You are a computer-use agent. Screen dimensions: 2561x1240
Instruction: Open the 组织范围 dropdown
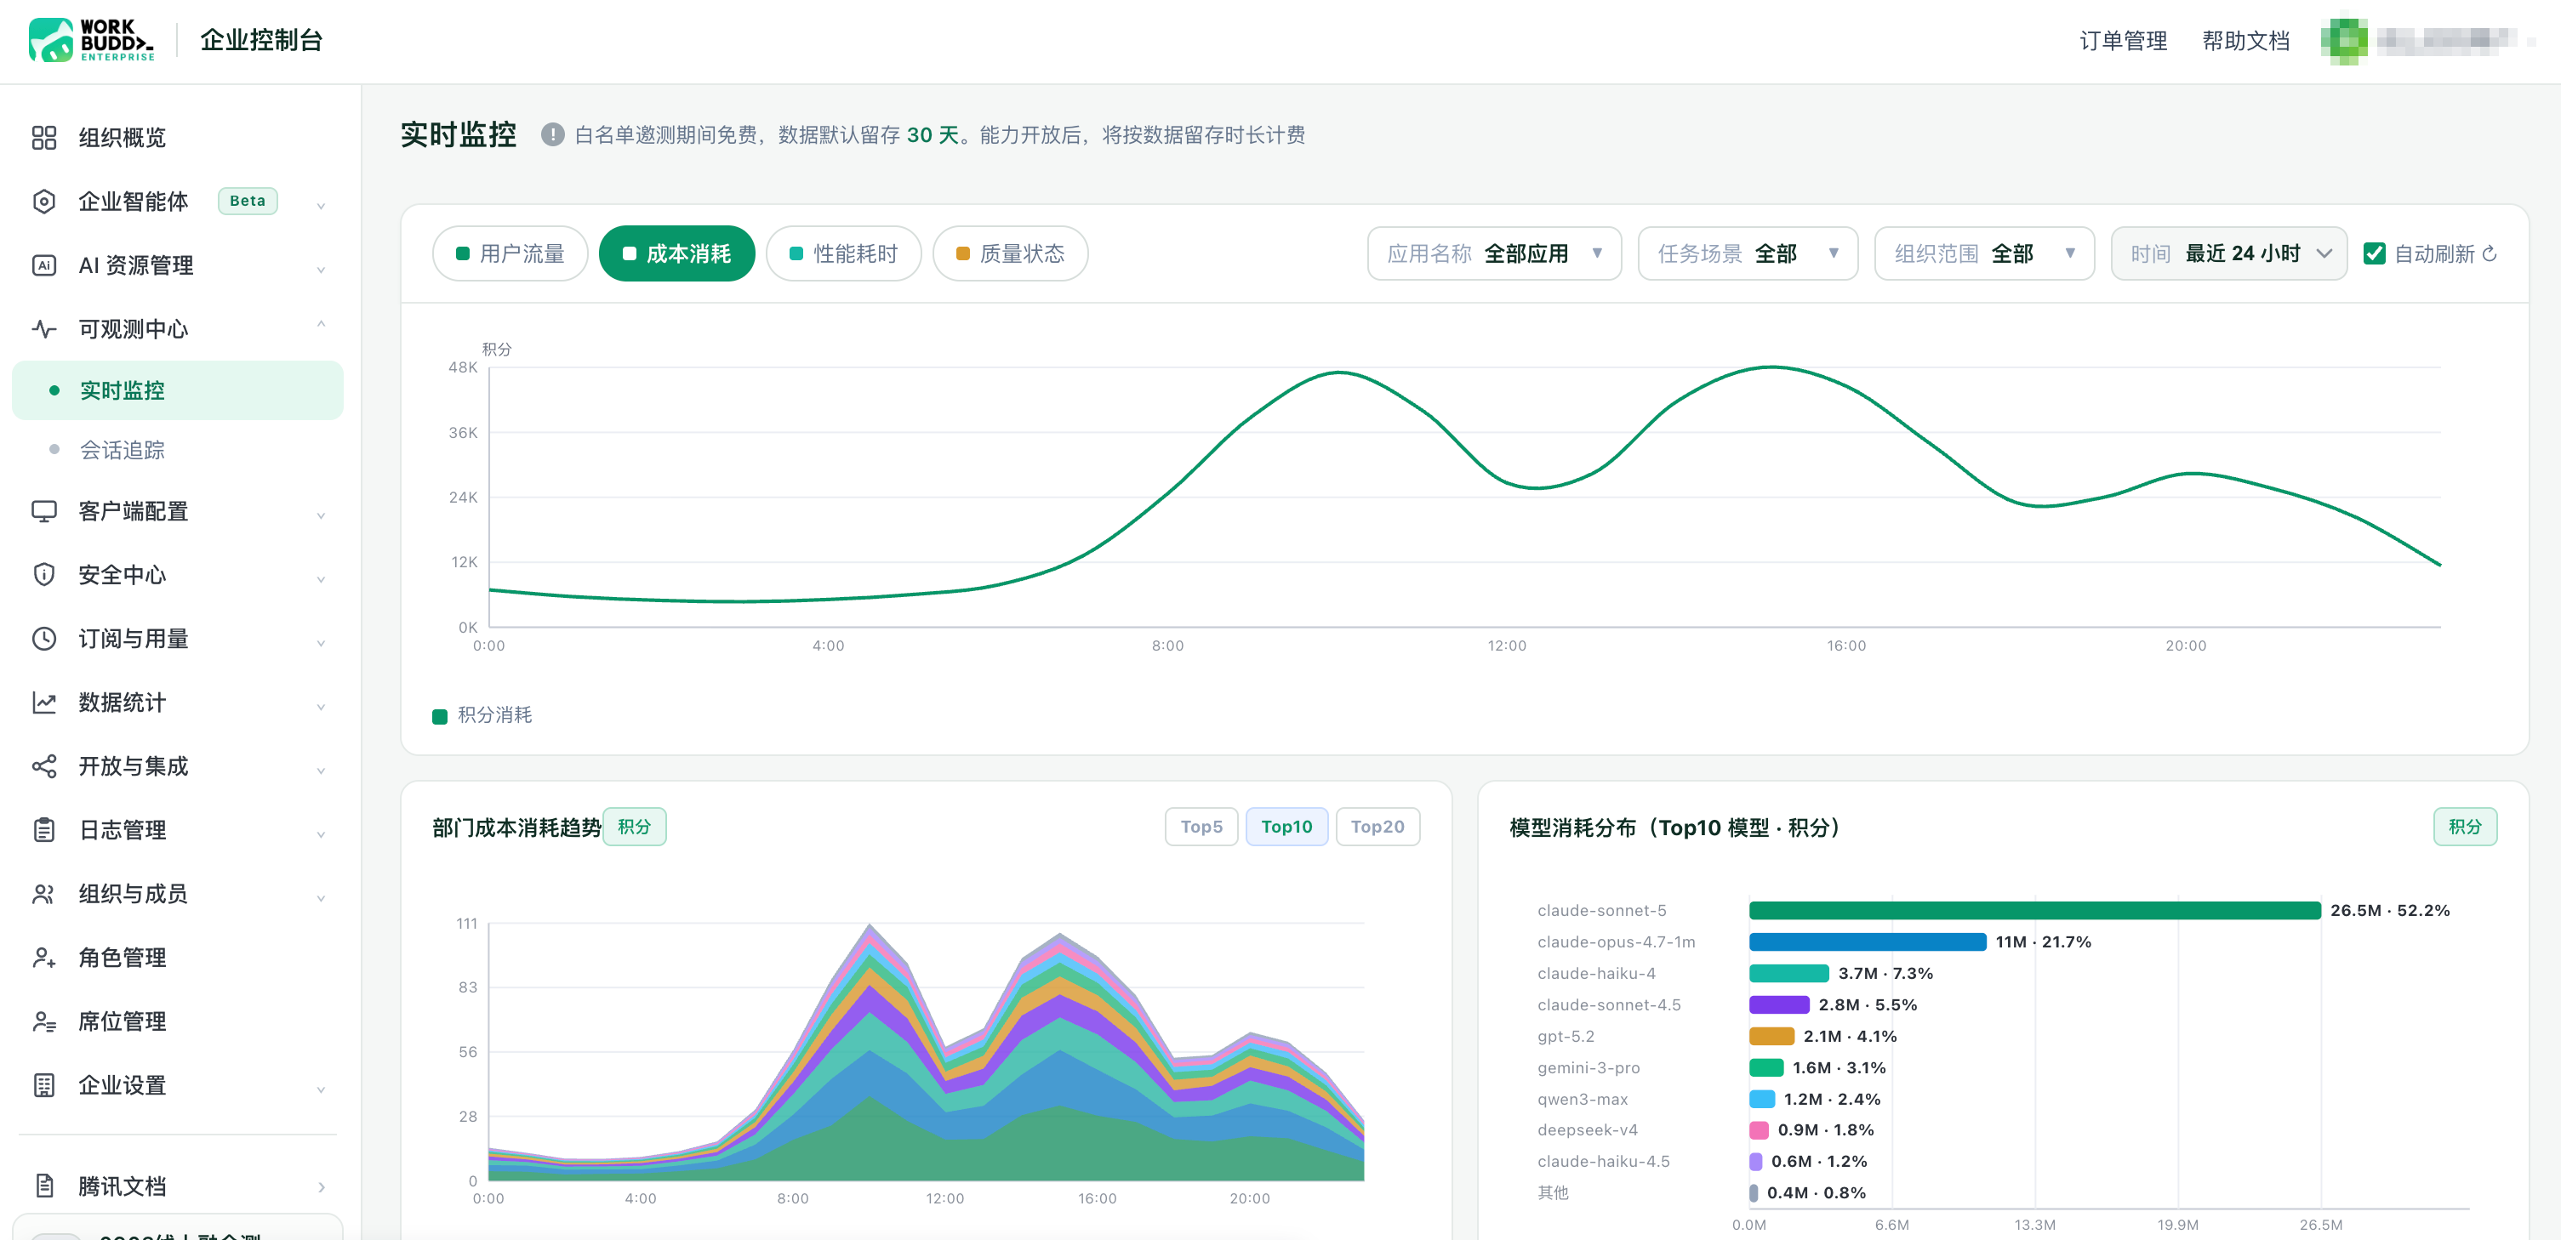(x=1983, y=253)
